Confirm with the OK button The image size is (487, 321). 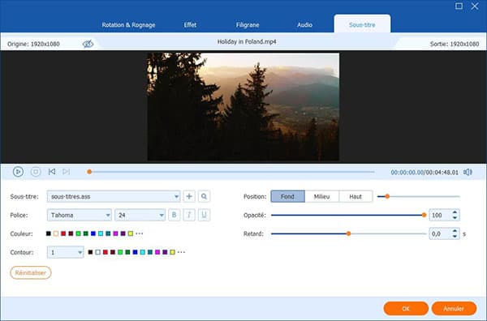406,308
